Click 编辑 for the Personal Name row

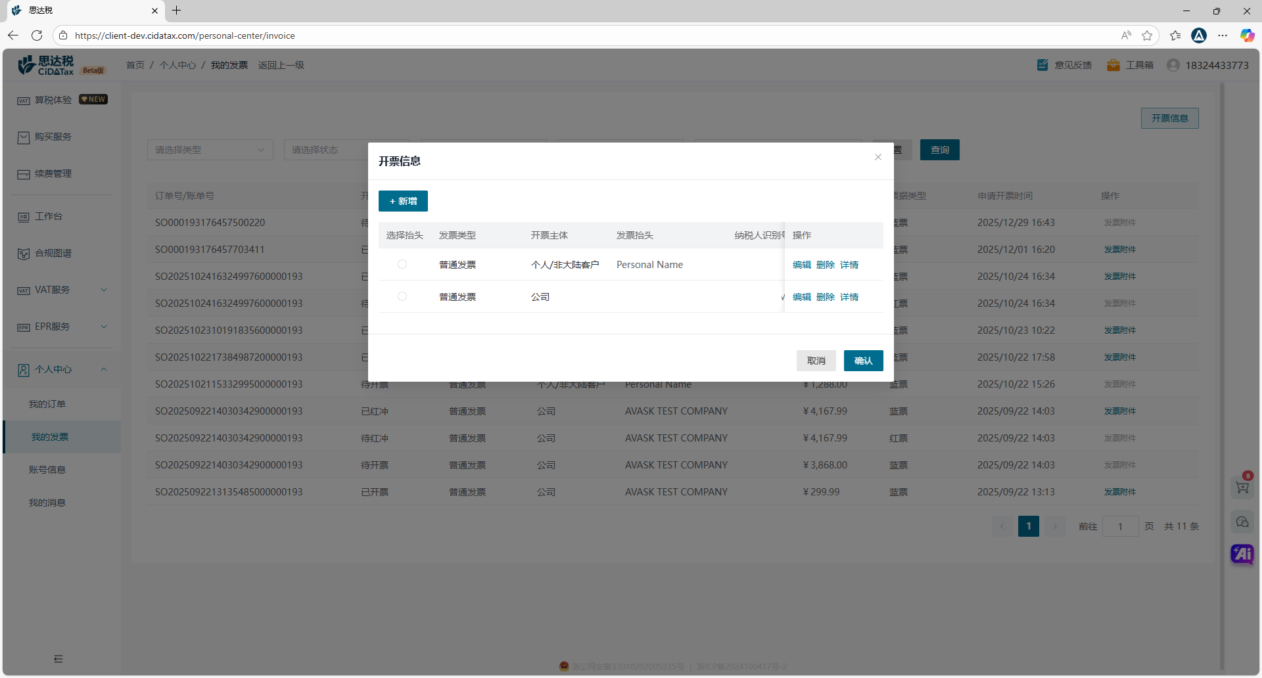[801, 265]
